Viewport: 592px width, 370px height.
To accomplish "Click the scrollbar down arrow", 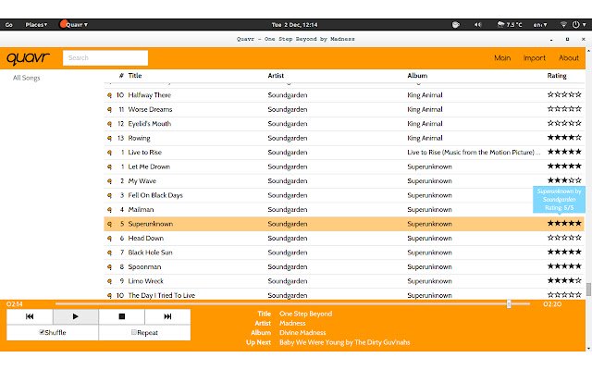I will coord(588,349).
